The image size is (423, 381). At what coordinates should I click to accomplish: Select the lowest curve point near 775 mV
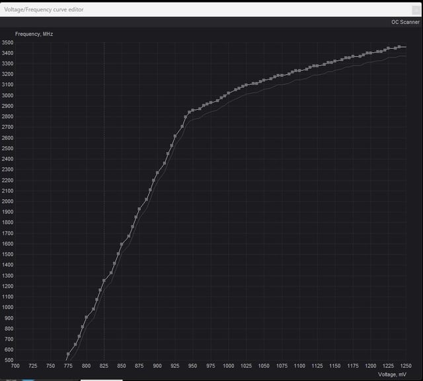(x=68, y=354)
